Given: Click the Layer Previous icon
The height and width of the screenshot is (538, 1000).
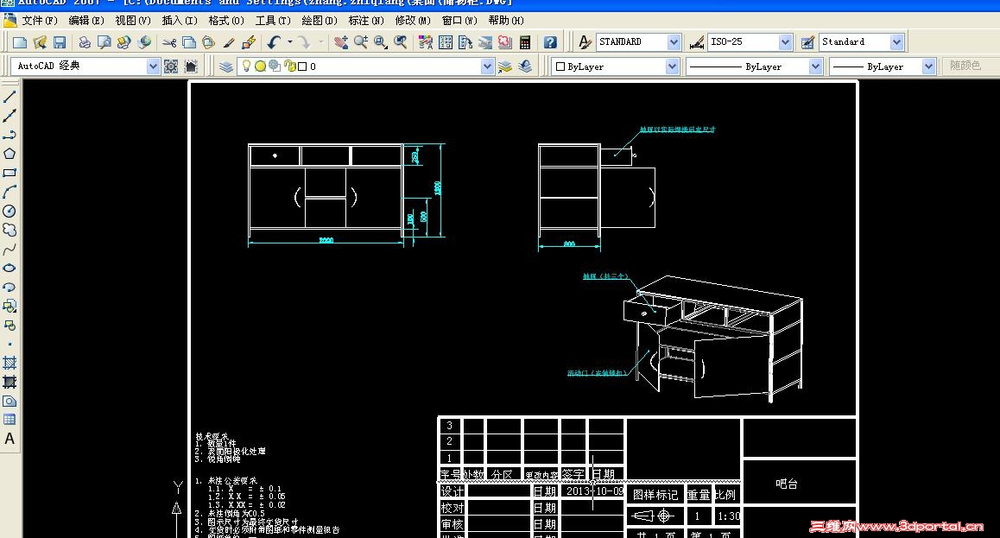Looking at the screenshot, I should [x=525, y=66].
